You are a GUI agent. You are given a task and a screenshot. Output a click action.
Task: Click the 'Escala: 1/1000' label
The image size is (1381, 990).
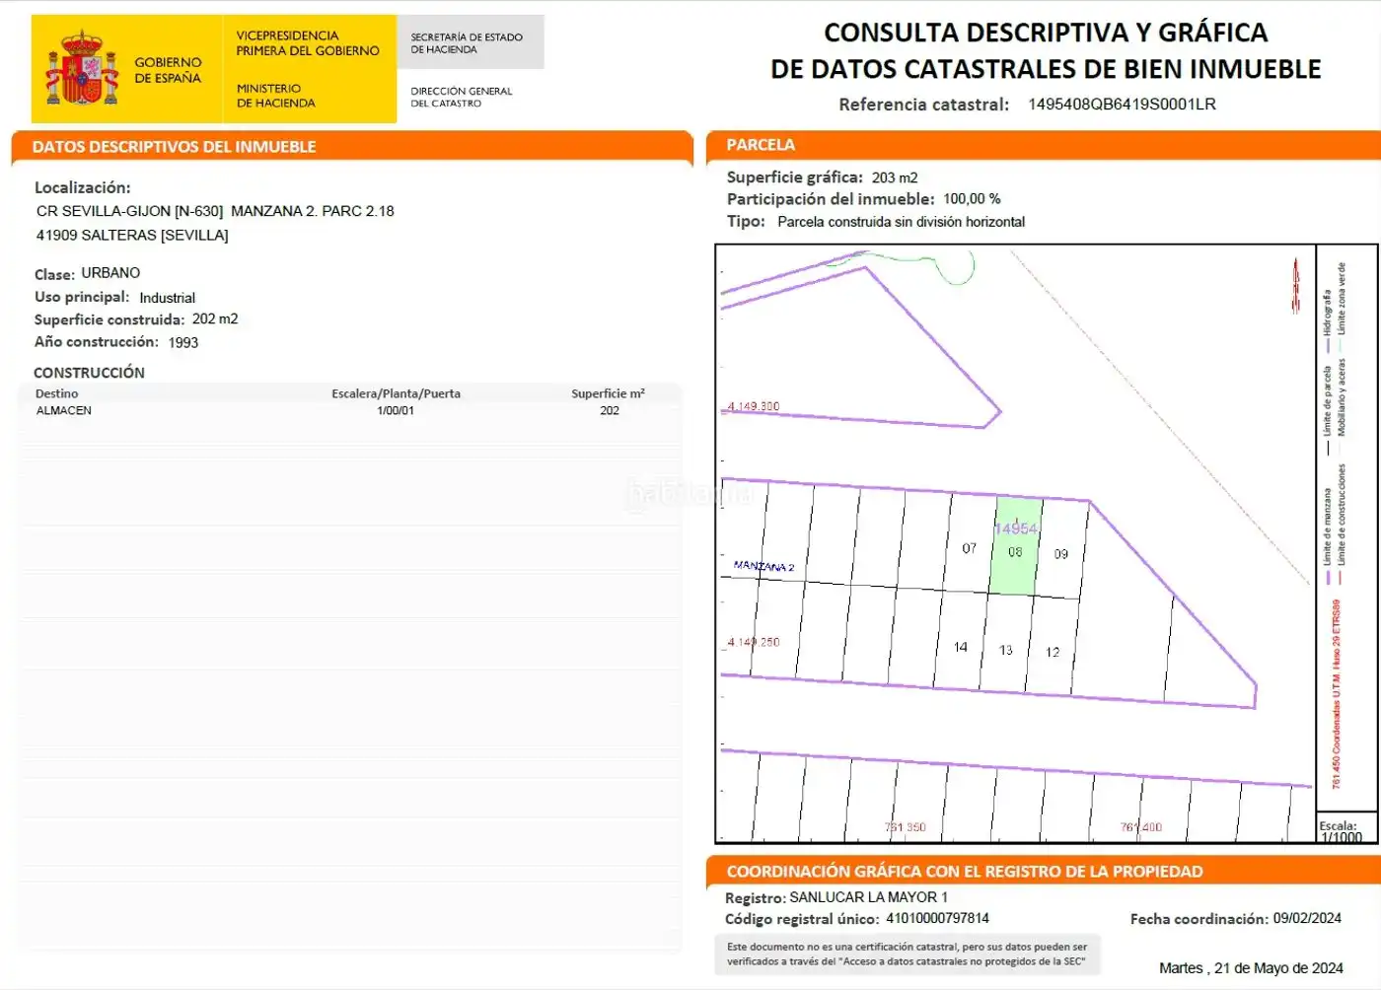click(x=1341, y=831)
